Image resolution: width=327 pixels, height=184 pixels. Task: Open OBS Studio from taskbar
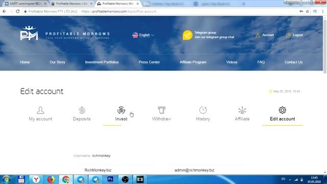click(125, 179)
